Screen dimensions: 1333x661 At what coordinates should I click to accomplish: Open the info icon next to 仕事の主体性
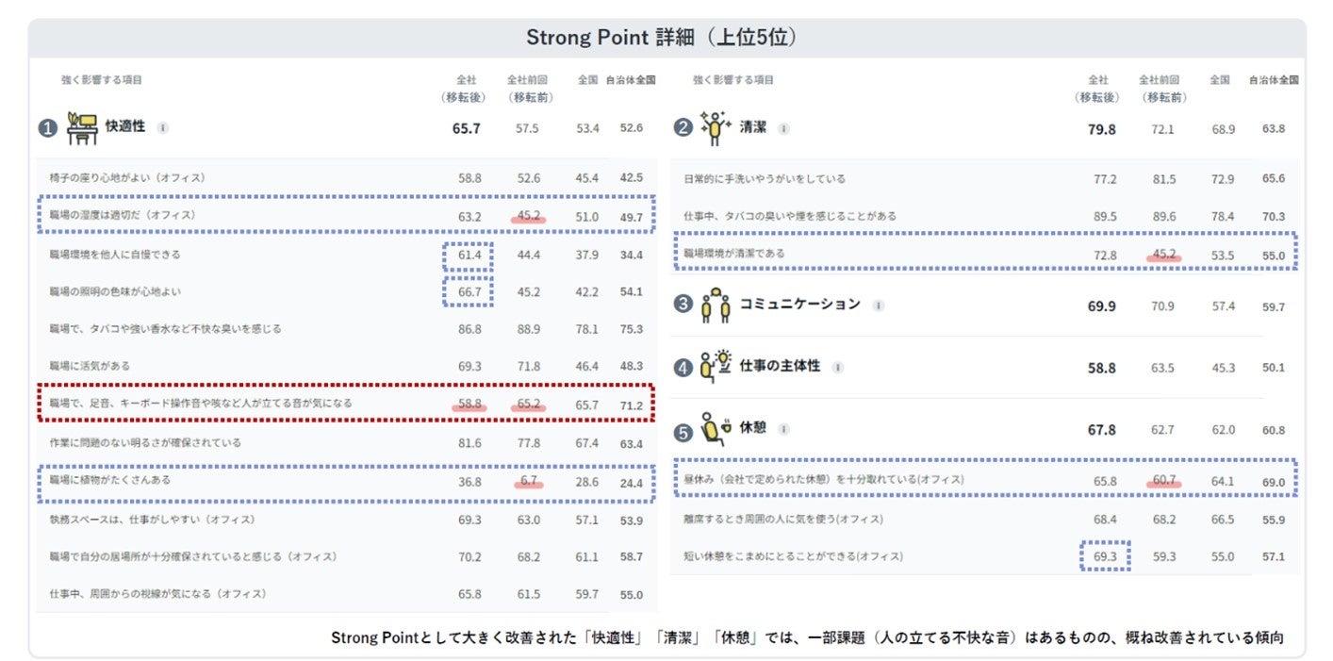point(838,368)
